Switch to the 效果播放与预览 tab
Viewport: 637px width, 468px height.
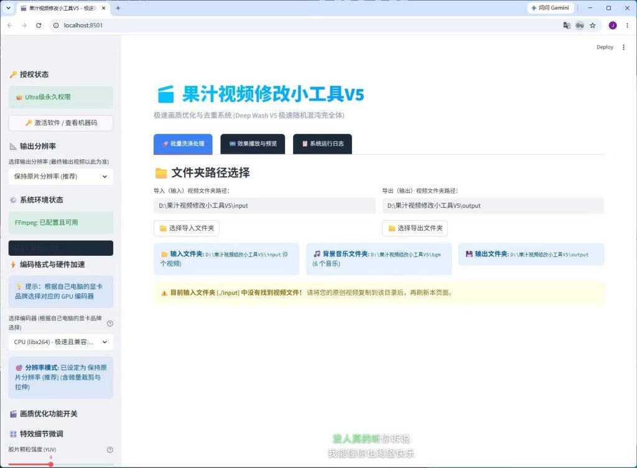click(x=253, y=144)
